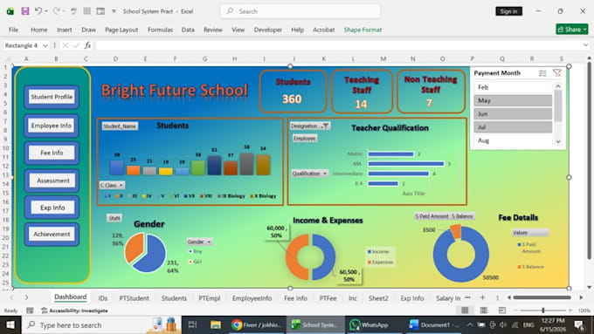Open the Page Layout tab

tap(121, 30)
